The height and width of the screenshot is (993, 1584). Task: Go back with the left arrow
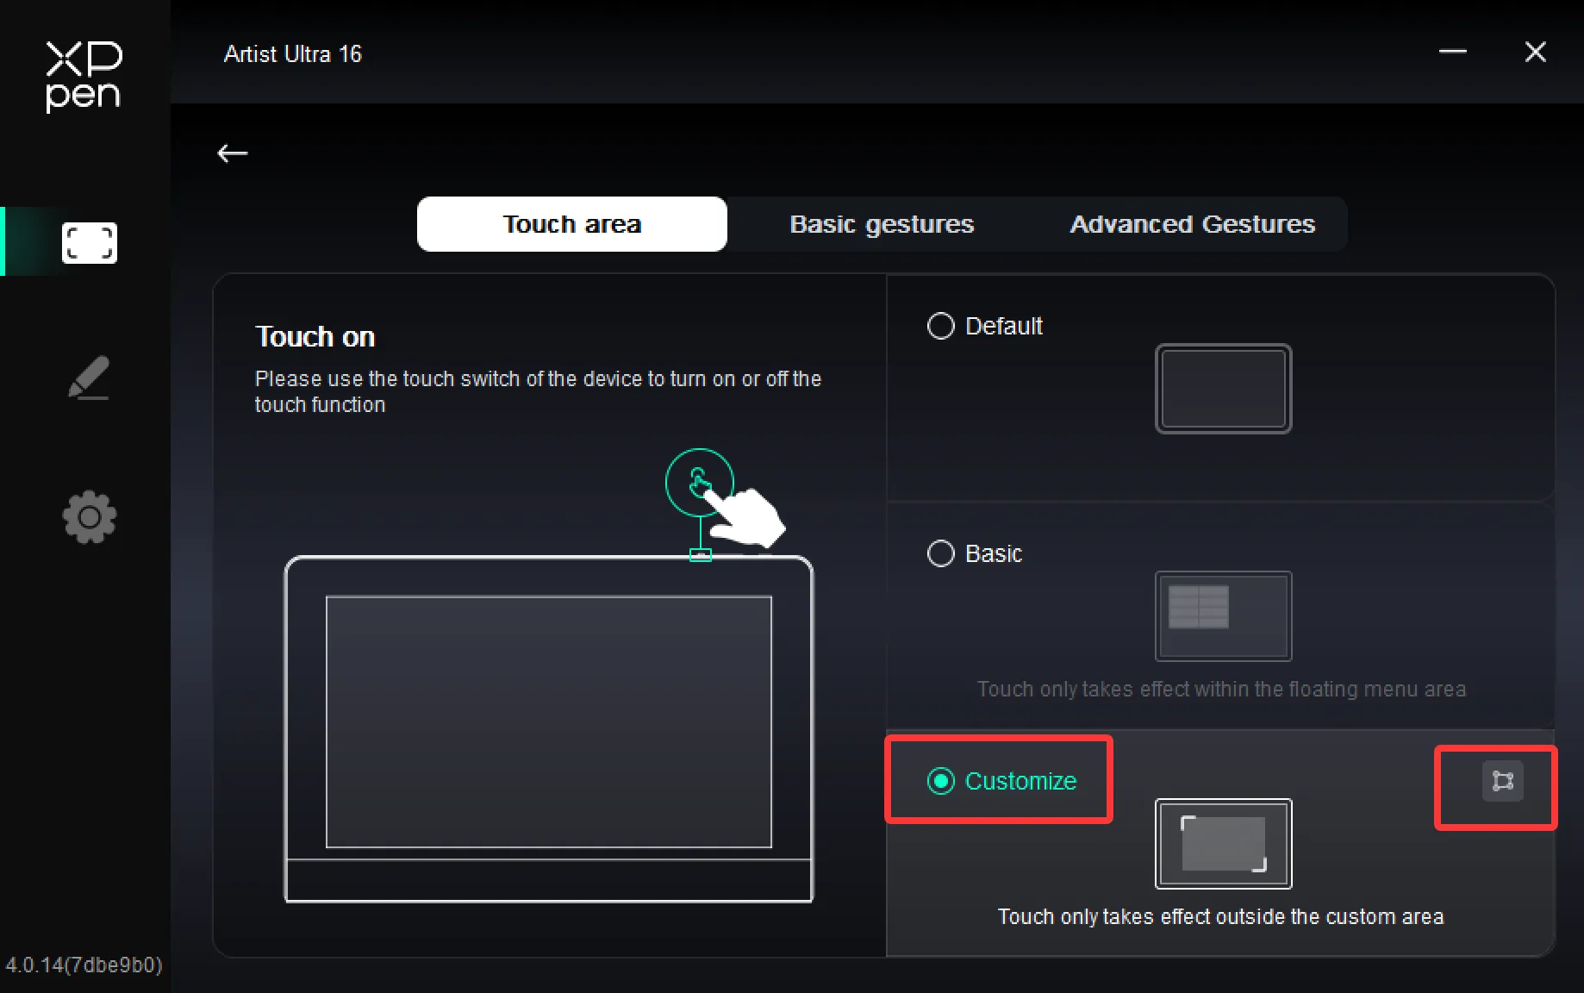[x=233, y=153]
